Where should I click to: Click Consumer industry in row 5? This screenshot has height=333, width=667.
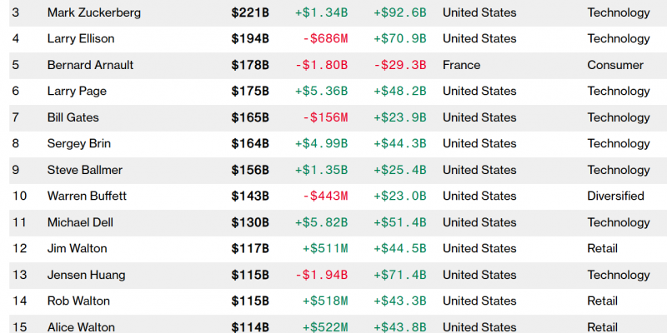pyautogui.click(x=615, y=65)
